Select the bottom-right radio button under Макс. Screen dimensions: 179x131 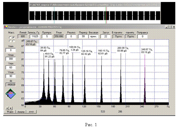point(13,41)
